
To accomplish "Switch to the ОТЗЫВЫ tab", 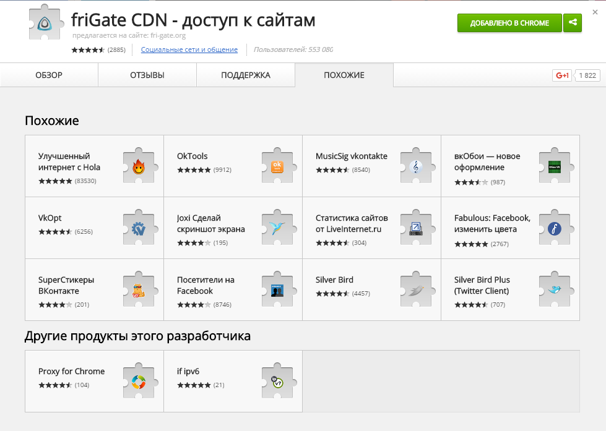I will click(x=147, y=75).
